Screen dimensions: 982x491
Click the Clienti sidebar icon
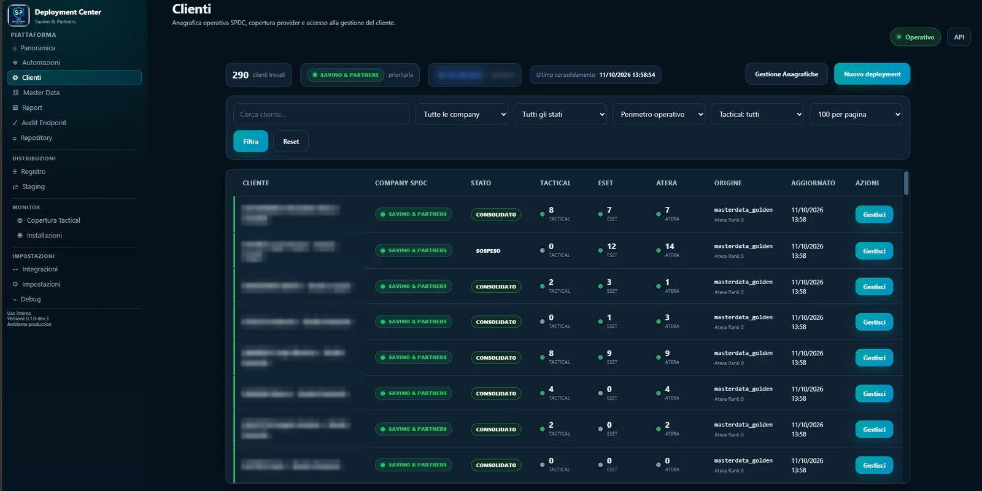[15, 78]
